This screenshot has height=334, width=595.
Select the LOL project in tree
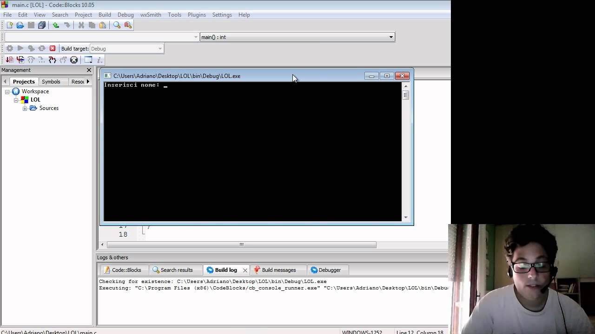click(x=35, y=100)
